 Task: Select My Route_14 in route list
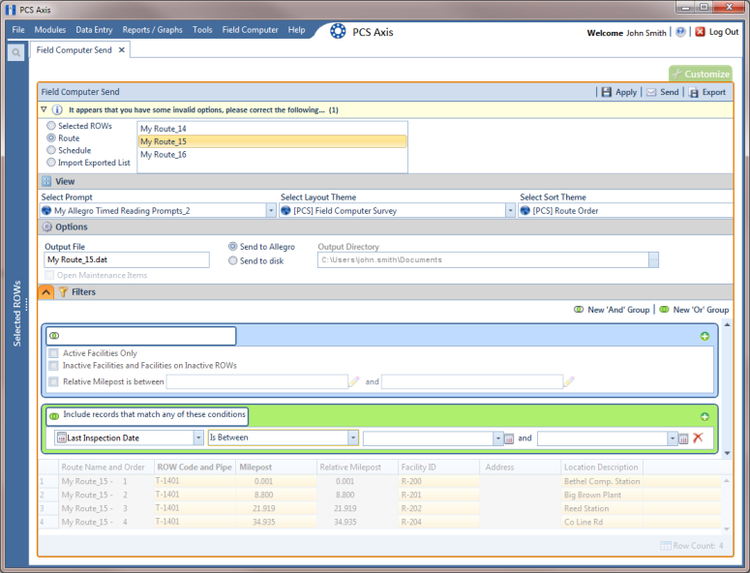tap(273, 129)
